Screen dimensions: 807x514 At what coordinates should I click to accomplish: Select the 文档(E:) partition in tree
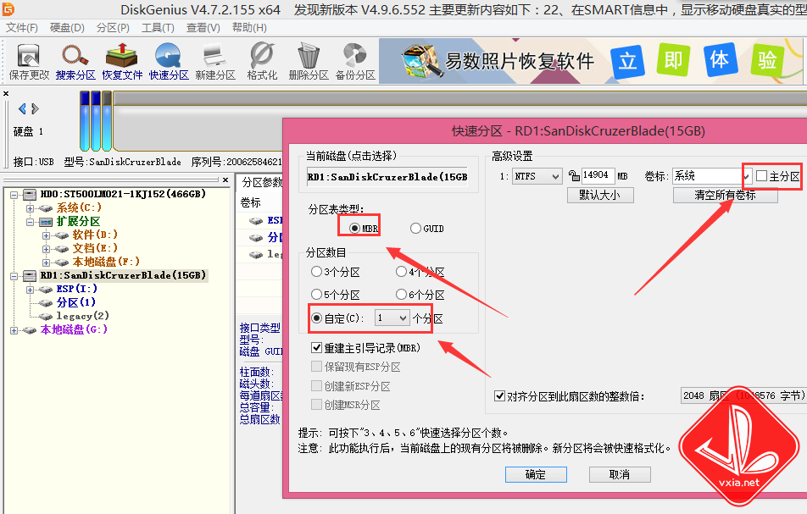tap(95, 248)
